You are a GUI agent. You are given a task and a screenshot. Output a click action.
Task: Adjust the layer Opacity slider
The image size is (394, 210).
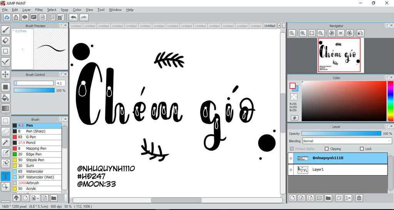click(x=341, y=134)
